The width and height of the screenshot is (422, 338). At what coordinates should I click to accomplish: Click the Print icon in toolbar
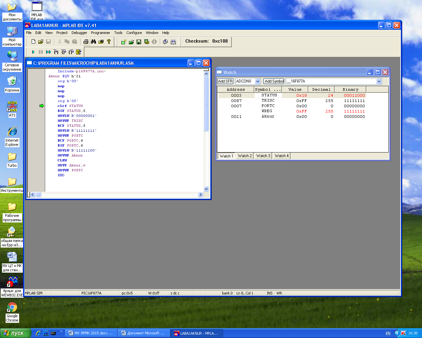(x=86, y=42)
